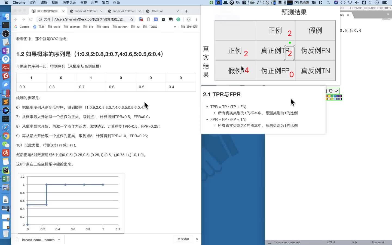Open Finder from the Dock

pyautogui.click(x=6, y=17)
